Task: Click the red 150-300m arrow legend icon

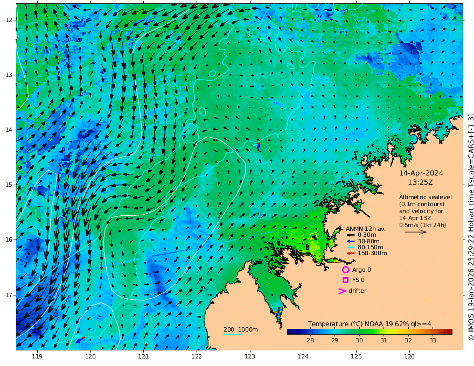Action: click(x=351, y=254)
